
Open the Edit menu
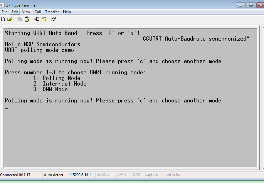tap(15, 12)
